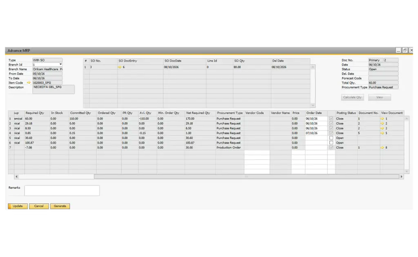Toggle checkbox in Production Order row

pyautogui.click(x=331, y=147)
